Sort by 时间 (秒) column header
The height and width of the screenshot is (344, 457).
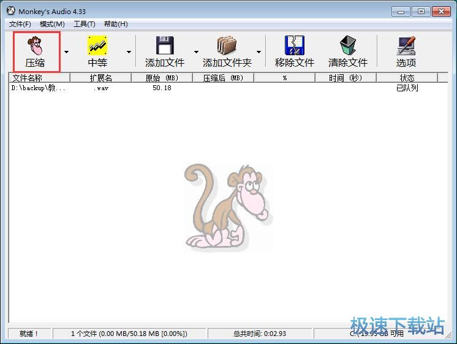click(x=346, y=78)
